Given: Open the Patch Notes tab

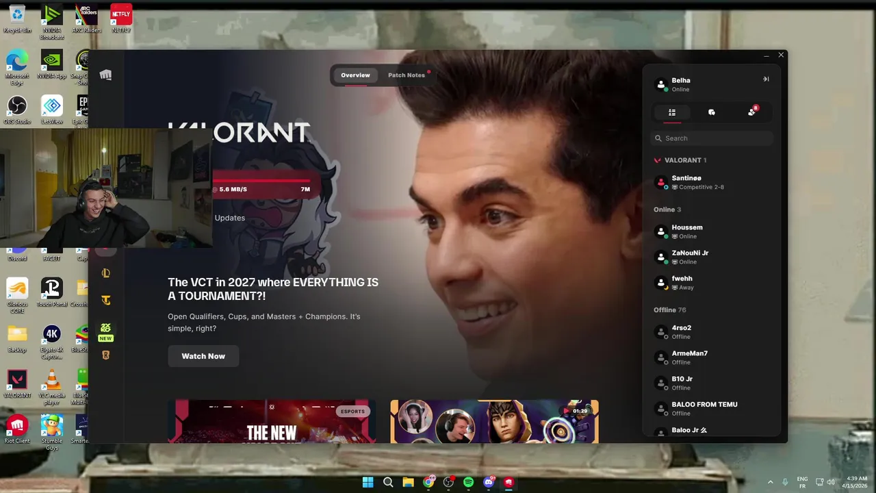Looking at the screenshot, I should coord(407,75).
